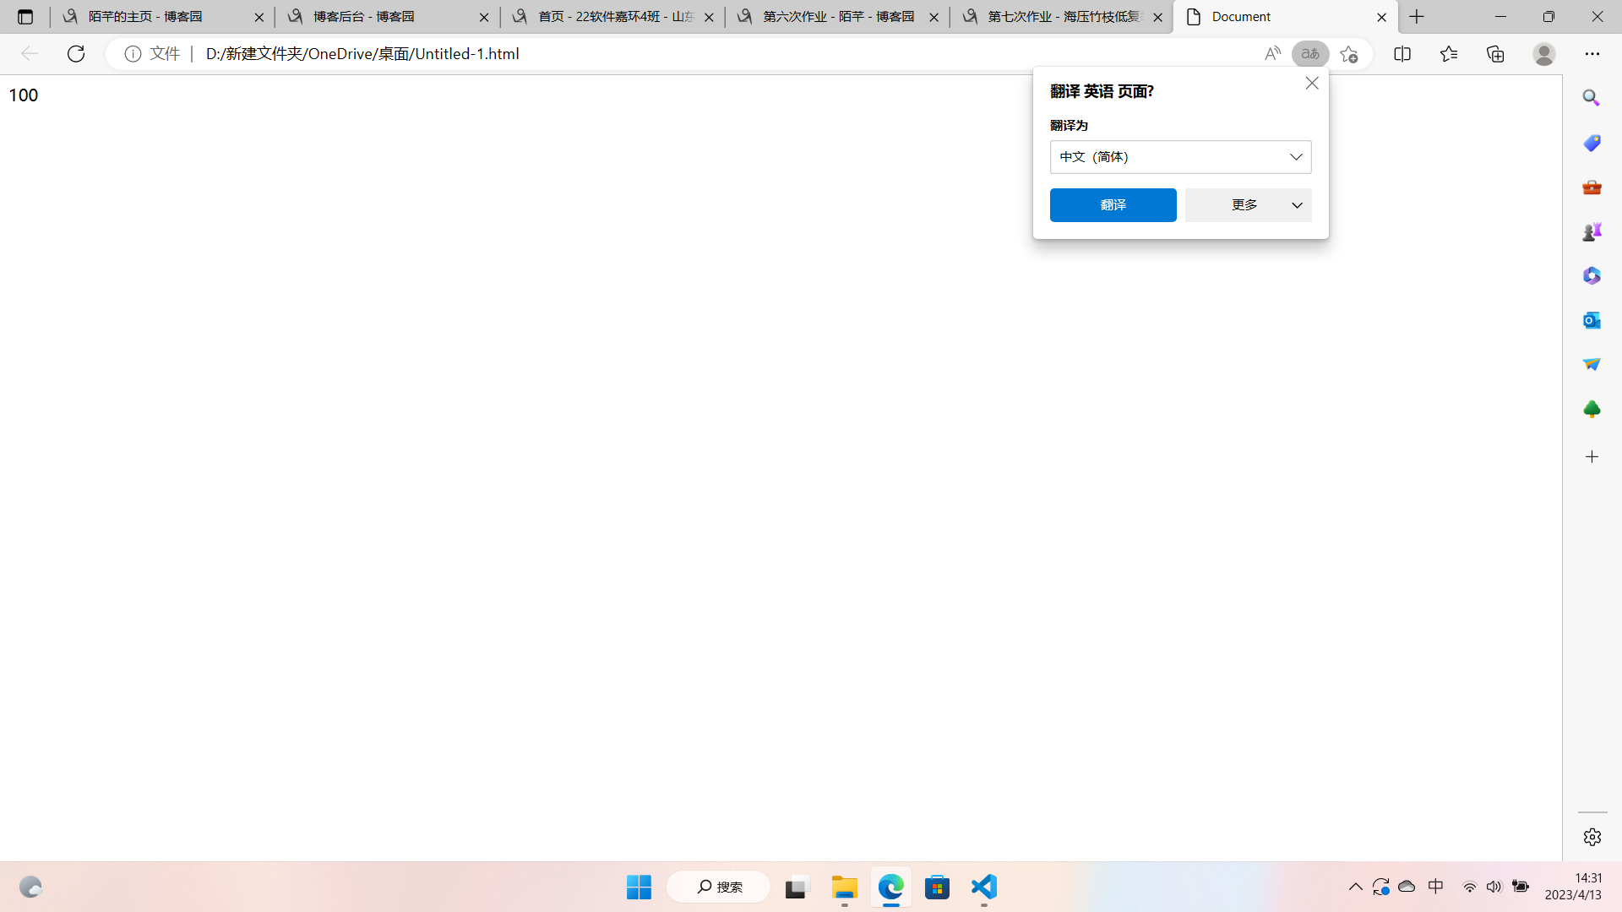Image resolution: width=1622 pixels, height=912 pixels.
Task: Open sidebar settings gear icon
Action: (1592, 837)
